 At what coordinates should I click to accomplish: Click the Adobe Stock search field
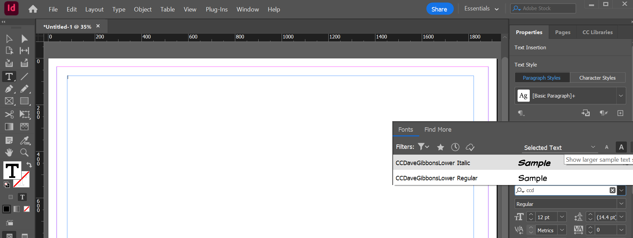[546, 8]
